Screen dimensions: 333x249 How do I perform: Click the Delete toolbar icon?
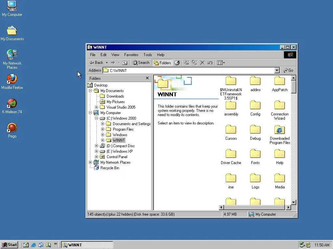[202, 63]
